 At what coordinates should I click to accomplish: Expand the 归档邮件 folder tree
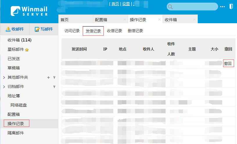(4, 87)
